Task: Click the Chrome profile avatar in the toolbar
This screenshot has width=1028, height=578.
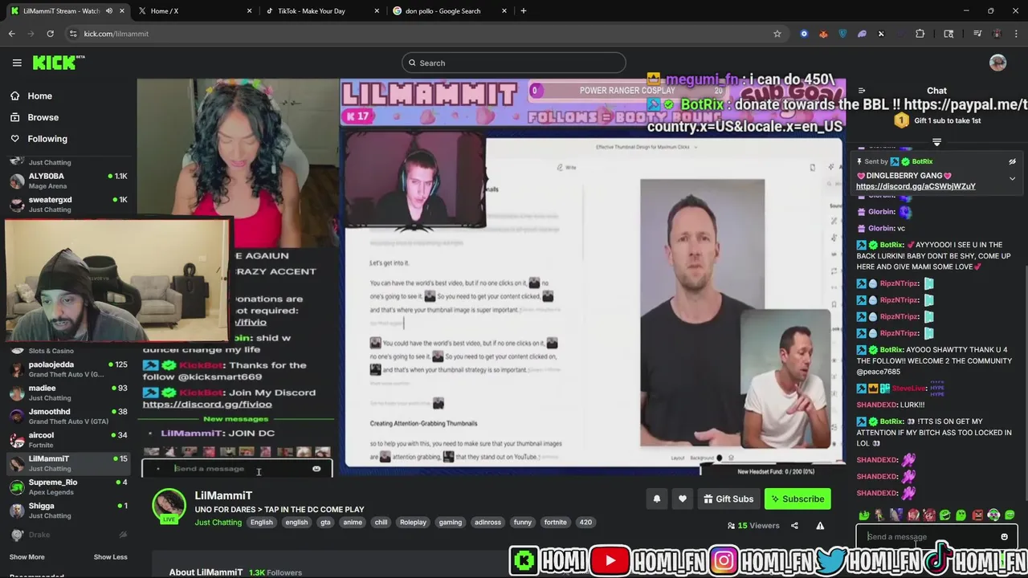Action: [997, 34]
